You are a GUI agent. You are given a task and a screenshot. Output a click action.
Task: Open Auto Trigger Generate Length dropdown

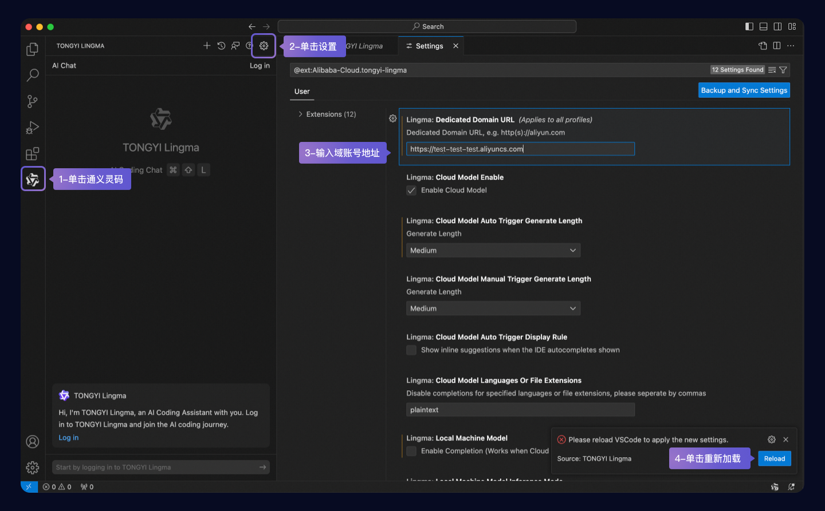coord(493,251)
